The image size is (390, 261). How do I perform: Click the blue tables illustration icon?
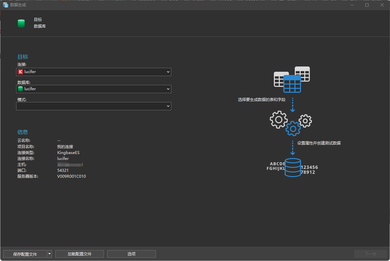tap(292, 79)
